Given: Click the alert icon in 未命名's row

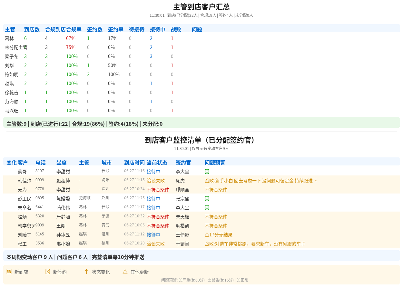Looking at the screenshot, I should pos(207,208).
